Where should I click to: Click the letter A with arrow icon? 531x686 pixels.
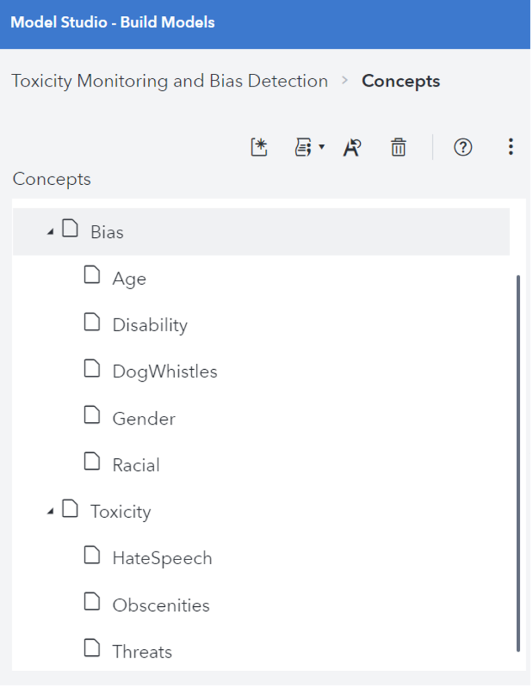point(352,147)
